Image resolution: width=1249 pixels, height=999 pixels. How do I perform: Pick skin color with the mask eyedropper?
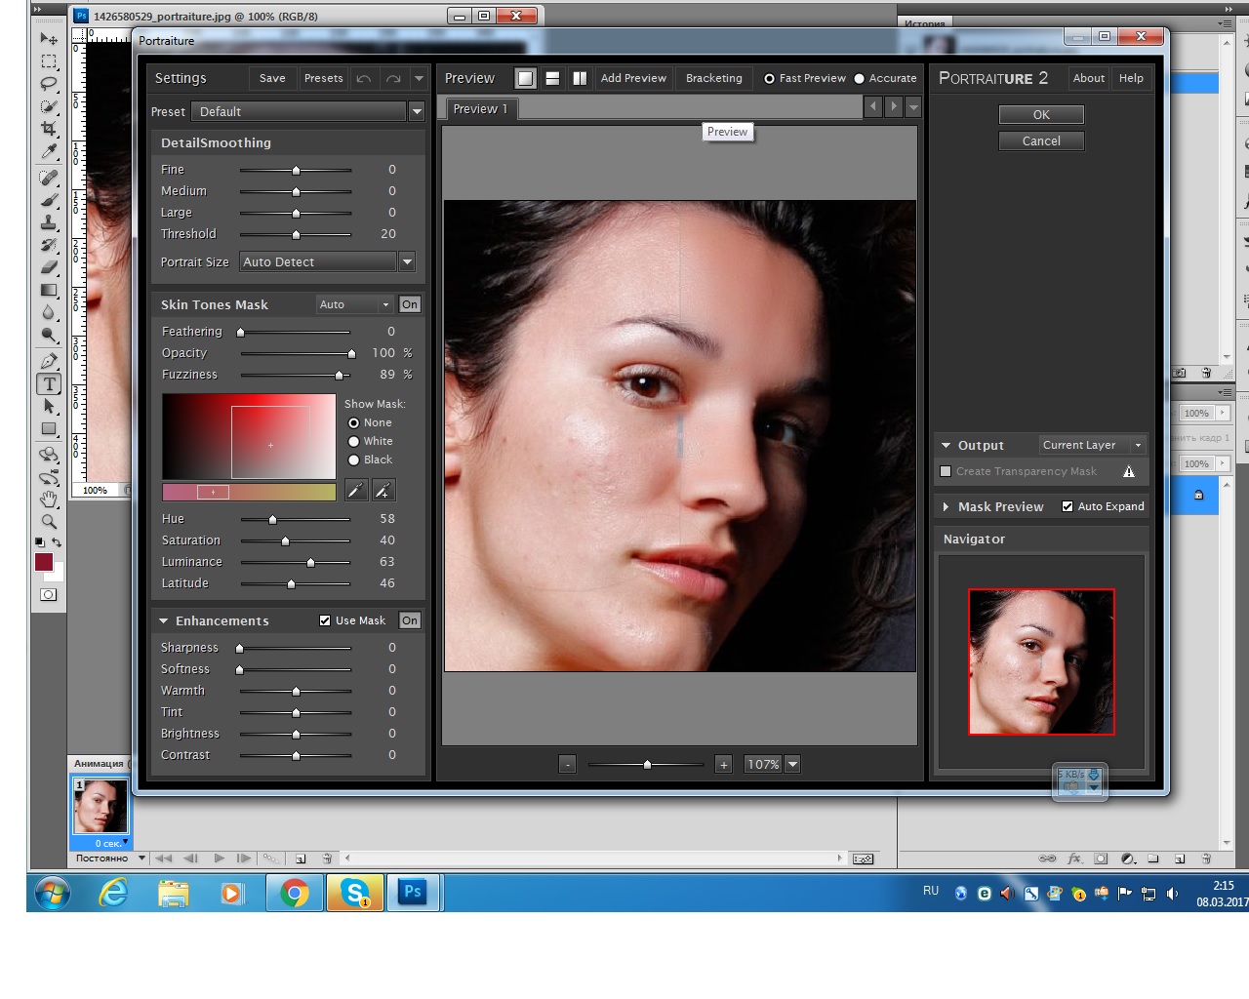pyautogui.click(x=356, y=491)
